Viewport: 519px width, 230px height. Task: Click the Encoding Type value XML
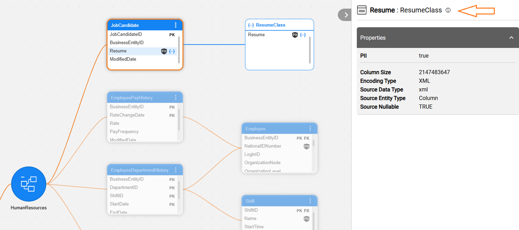point(424,81)
